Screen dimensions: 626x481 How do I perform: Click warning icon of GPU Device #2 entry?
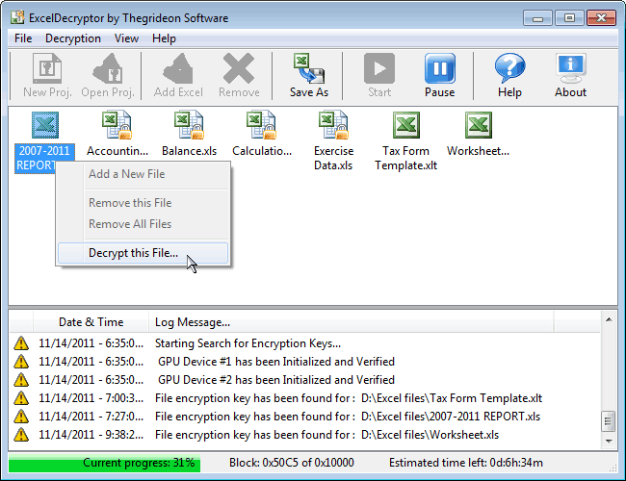(21, 380)
